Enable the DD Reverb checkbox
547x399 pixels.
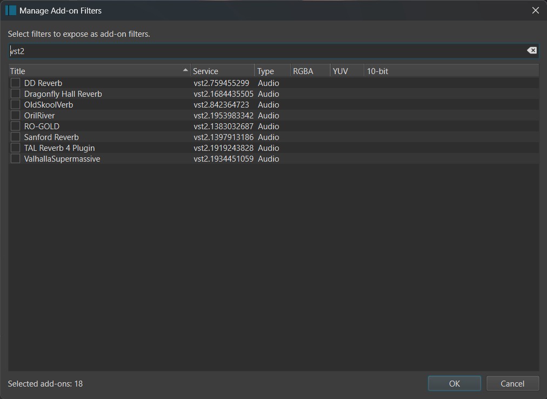click(15, 83)
